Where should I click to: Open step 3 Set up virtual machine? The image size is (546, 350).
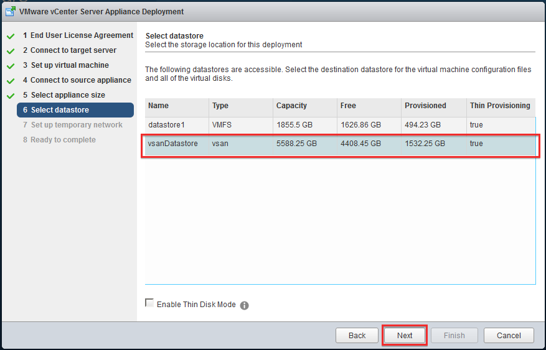tap(66, 65)
